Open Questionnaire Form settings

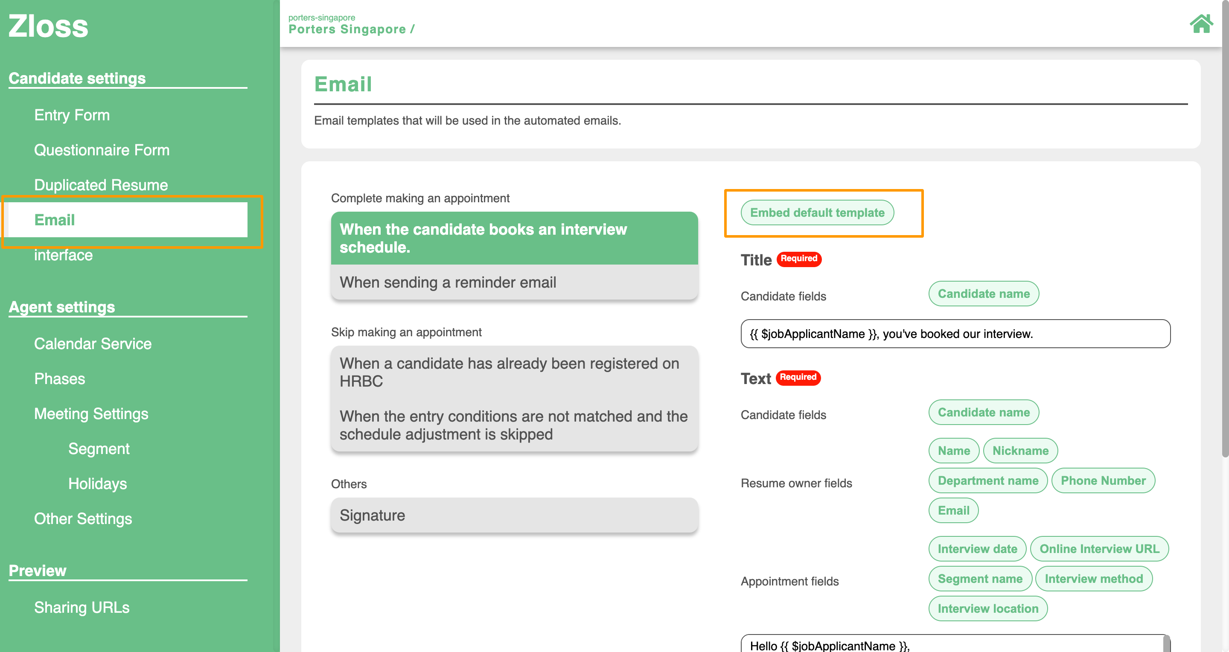[102, 150]
